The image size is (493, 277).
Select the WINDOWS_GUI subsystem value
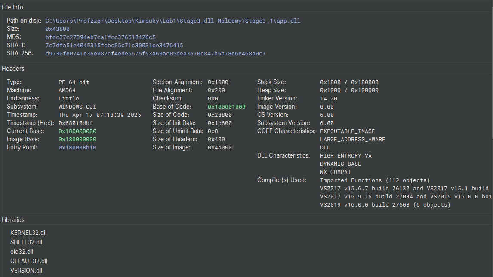[76, 106]
